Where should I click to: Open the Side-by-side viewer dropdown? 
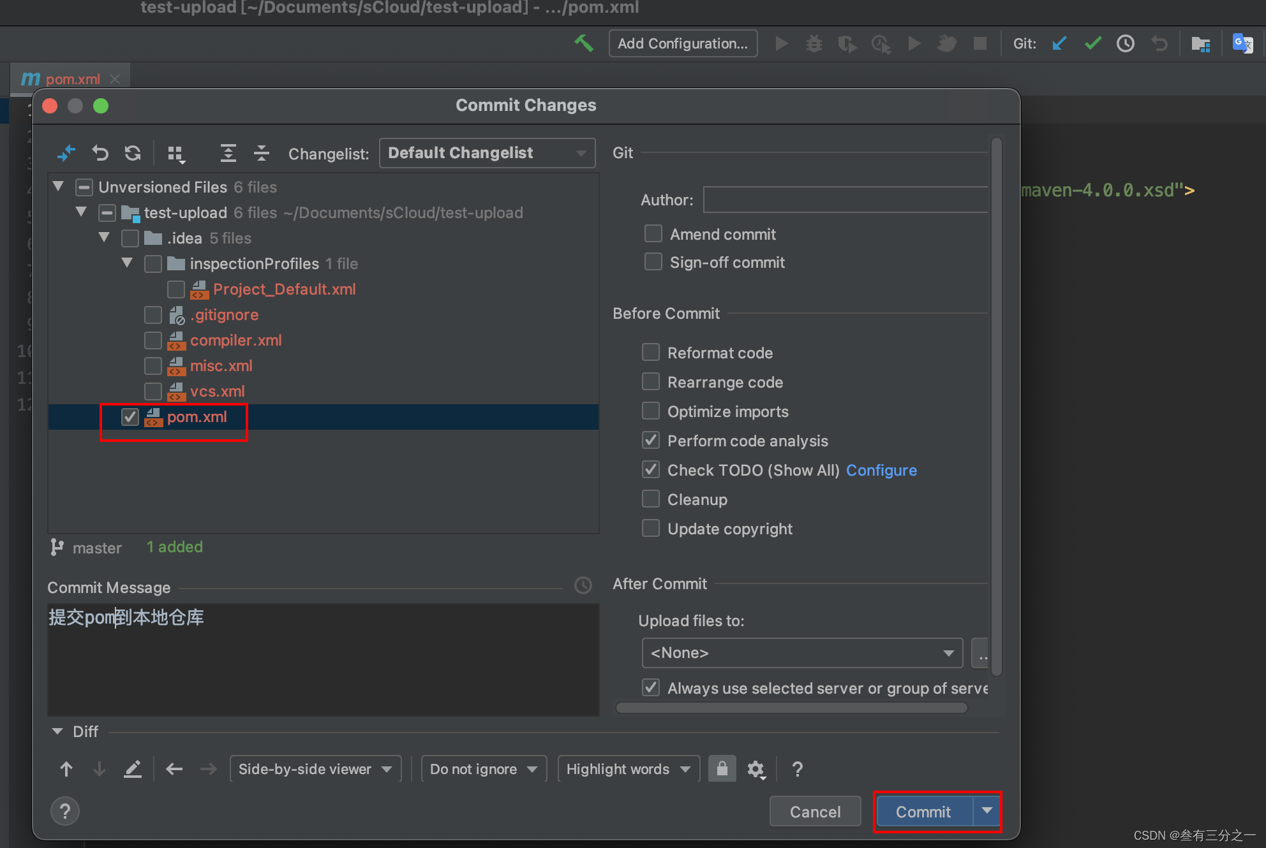[315, 769]
